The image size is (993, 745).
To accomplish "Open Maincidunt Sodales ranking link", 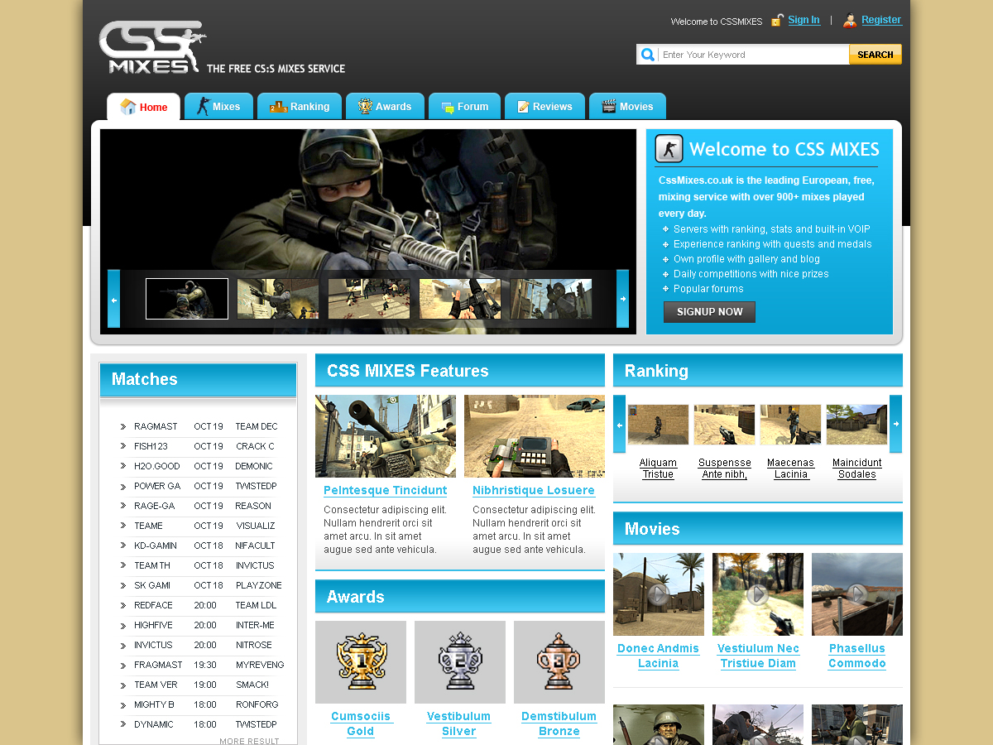I will click(857, 469).
